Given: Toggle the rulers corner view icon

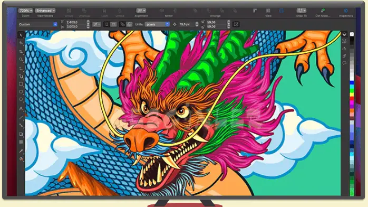Looking at the screenshot, I should (x=255, y=11).
